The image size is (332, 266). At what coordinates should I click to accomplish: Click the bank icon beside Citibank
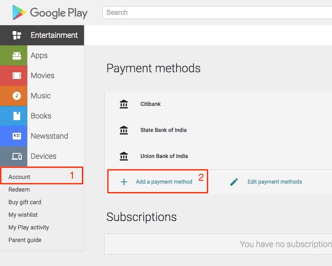point(124,104)
